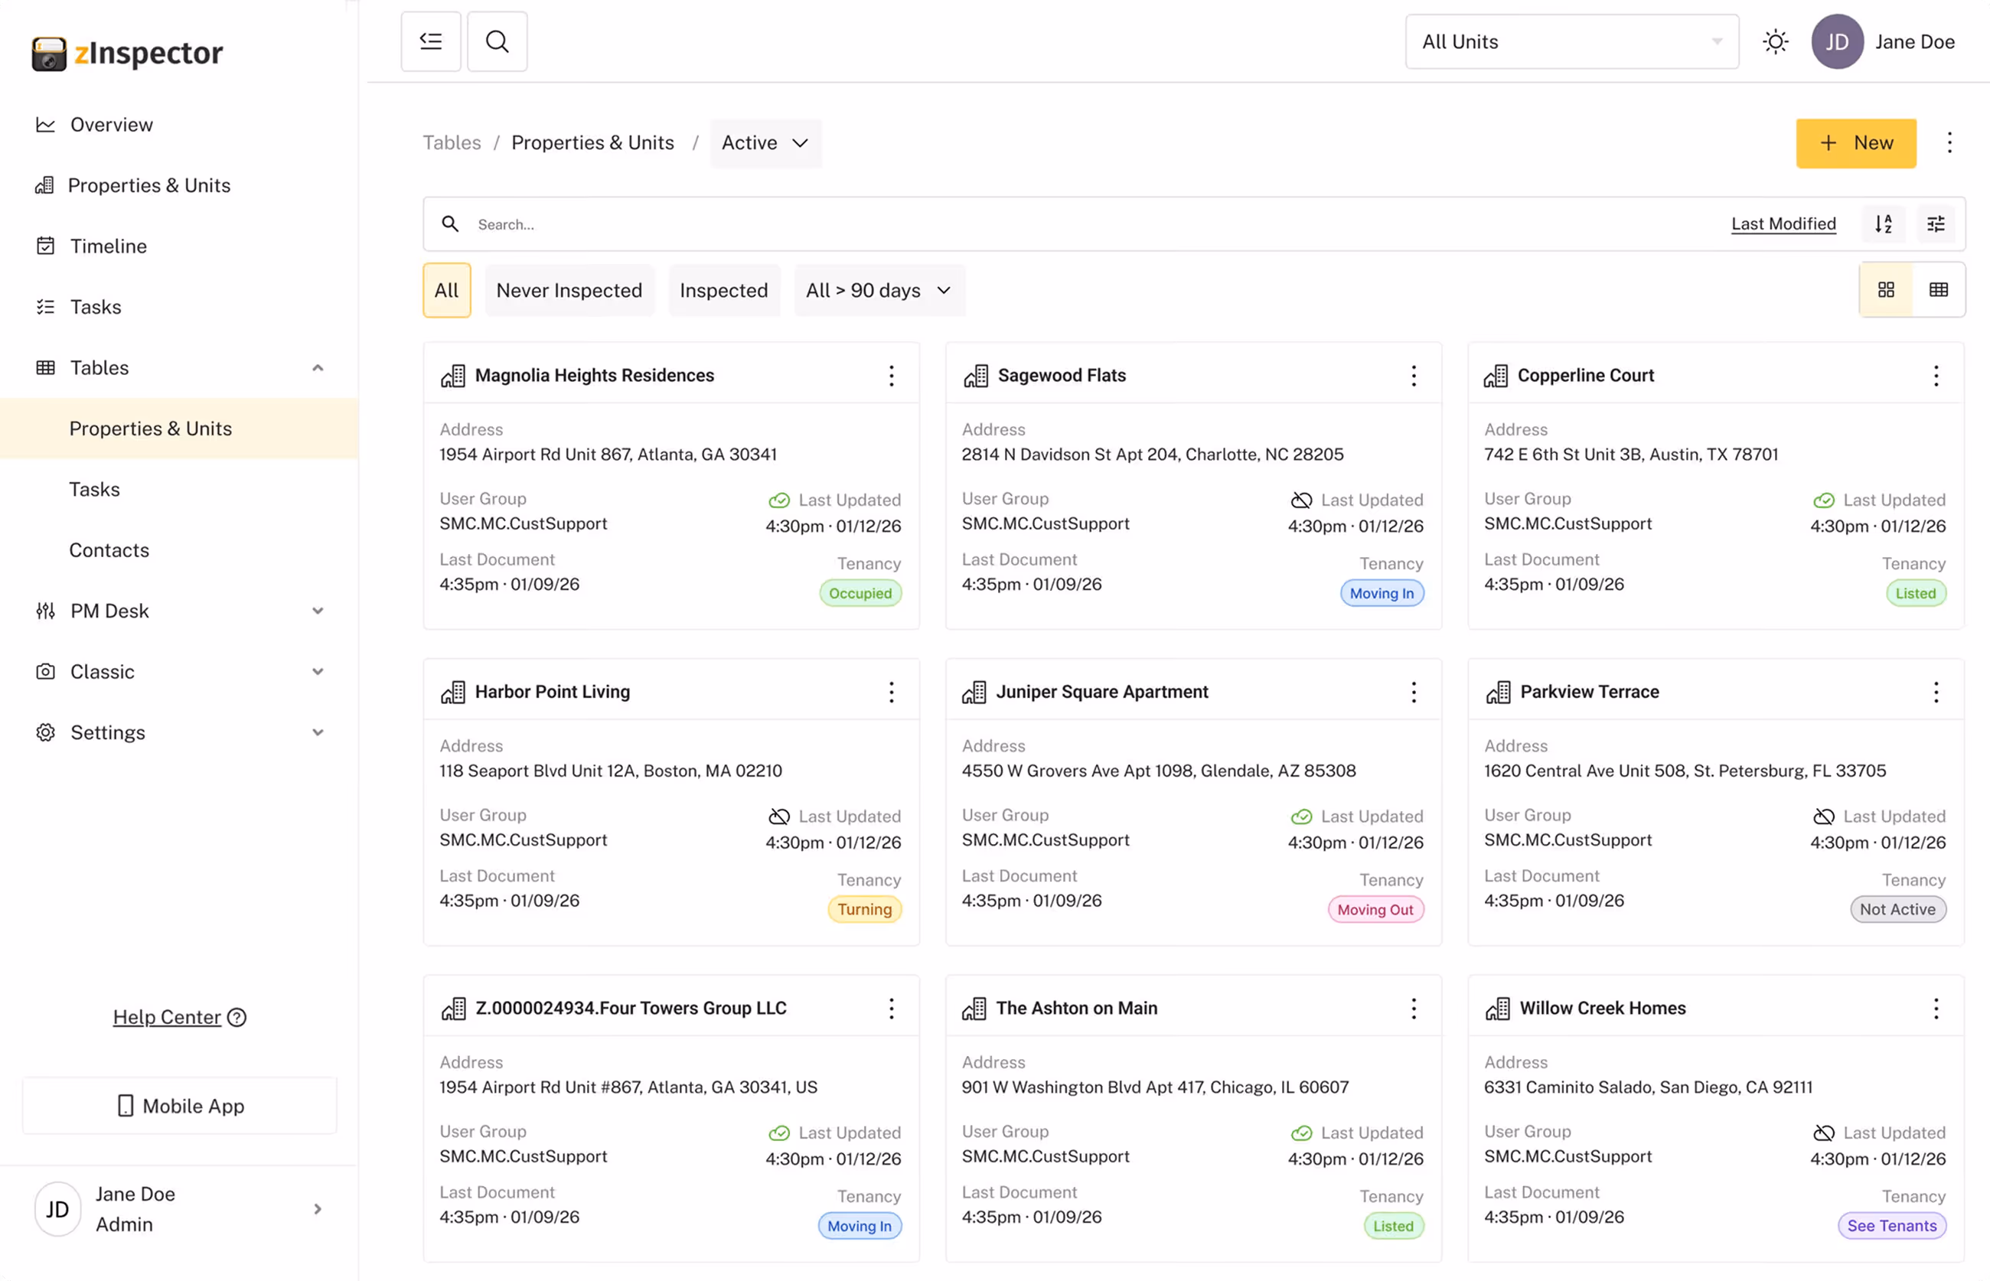Open the Help Center link
Screen dimensions: 1990x1281
(x=167, y=1017)
